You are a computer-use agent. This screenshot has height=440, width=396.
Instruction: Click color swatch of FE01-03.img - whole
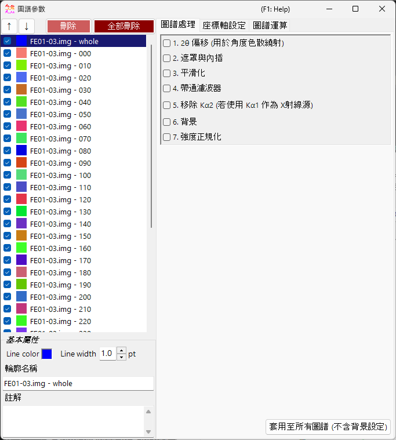[x=21, y=41]
